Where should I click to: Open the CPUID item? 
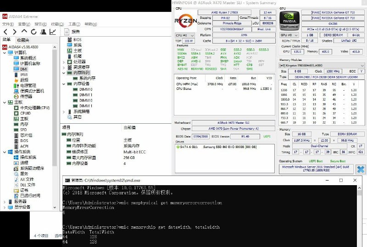25,113
